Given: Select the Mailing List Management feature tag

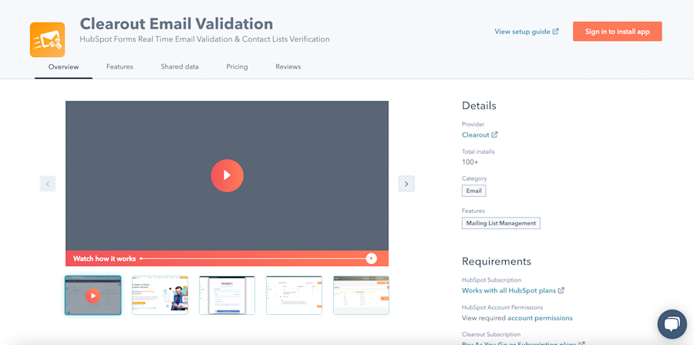Looking at the screenshot, I should coord(501,223).
